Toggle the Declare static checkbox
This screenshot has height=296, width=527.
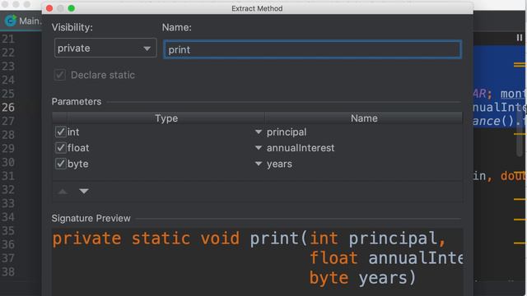60,75
